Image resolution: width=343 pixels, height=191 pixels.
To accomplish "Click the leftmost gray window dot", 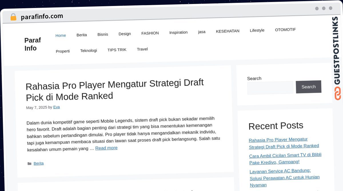I will pyautogui.click(x=317, y=9).
